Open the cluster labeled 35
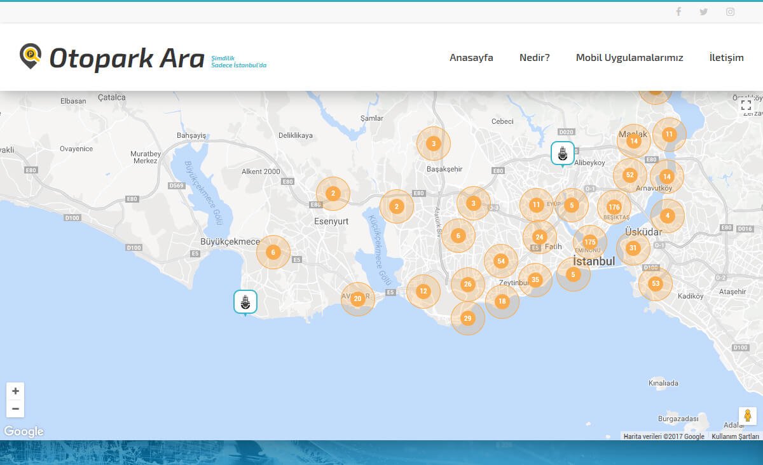 535,280
